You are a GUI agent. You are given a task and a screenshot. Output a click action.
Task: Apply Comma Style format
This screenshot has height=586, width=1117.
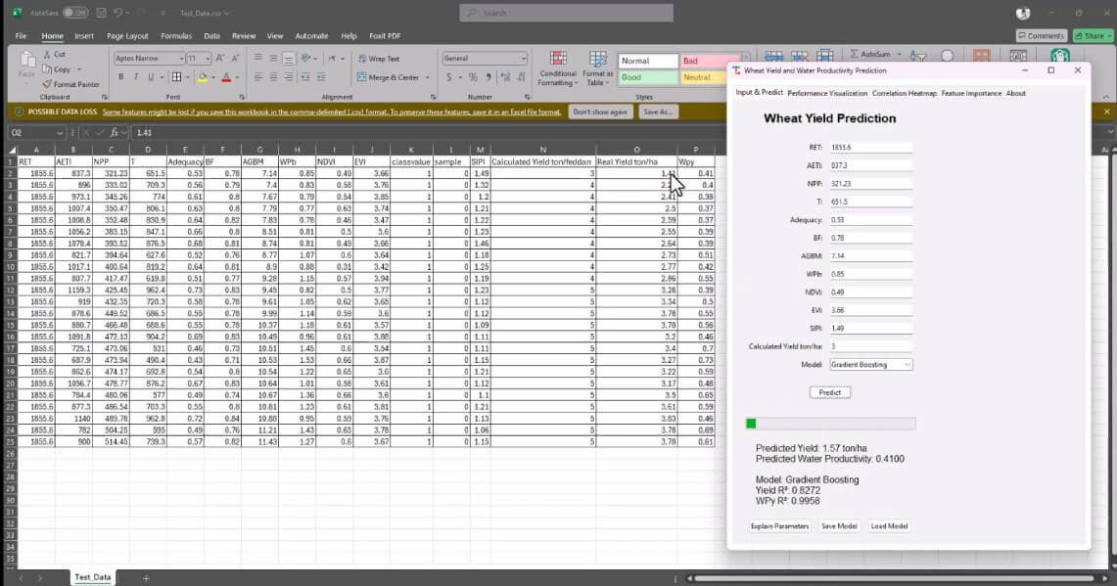(489, 77)
